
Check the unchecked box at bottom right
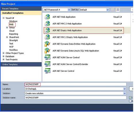(x=130, y=101)
